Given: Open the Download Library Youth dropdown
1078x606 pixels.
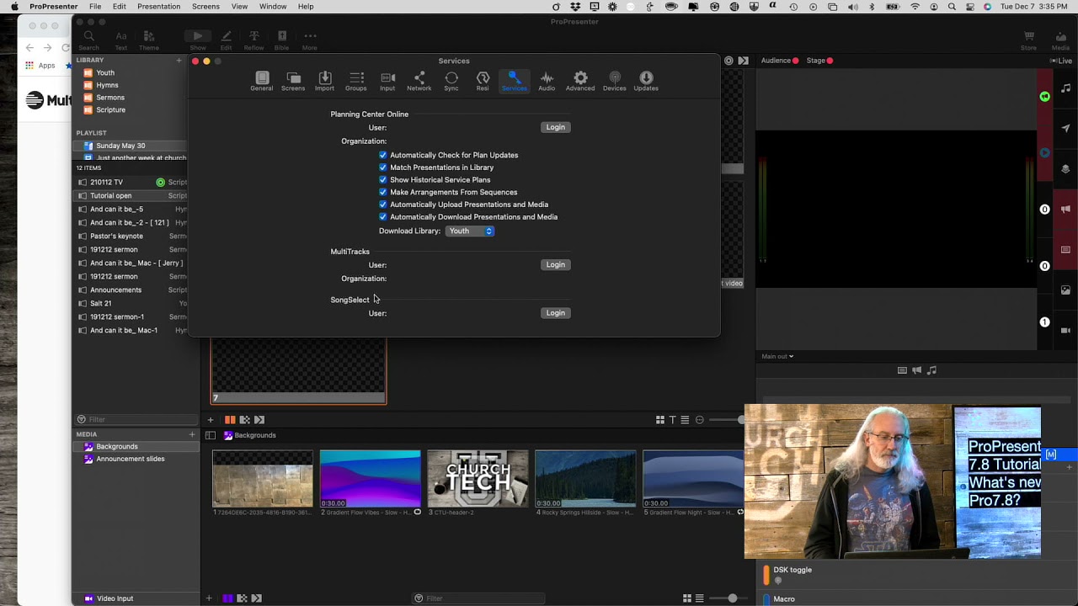Looking at the screenshot, I should (470, 231).
